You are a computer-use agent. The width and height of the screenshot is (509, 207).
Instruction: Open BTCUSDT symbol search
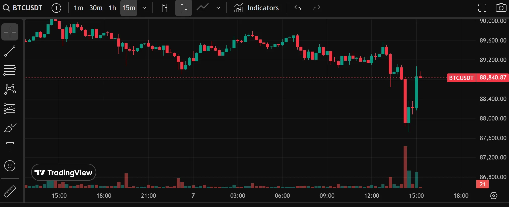[23, 8]
